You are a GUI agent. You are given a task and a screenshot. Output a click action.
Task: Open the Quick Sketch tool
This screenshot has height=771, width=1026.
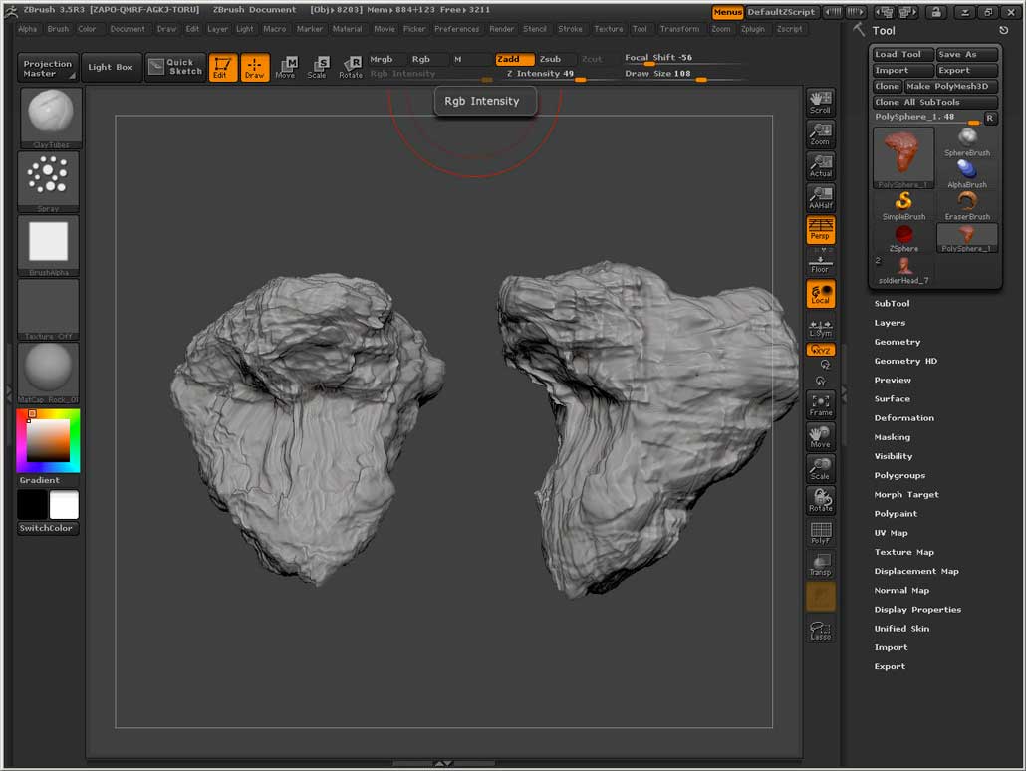(174, 67)
